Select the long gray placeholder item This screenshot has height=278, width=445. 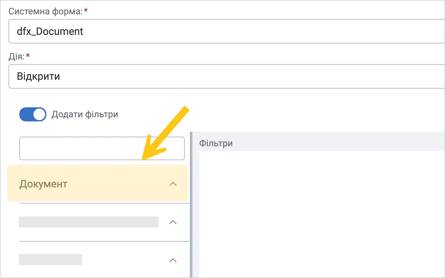point(89,222)
